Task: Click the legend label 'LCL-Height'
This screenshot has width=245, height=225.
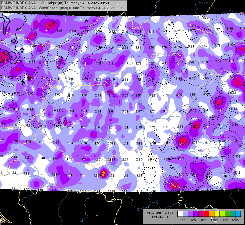Action: click(x=160, y=217)
